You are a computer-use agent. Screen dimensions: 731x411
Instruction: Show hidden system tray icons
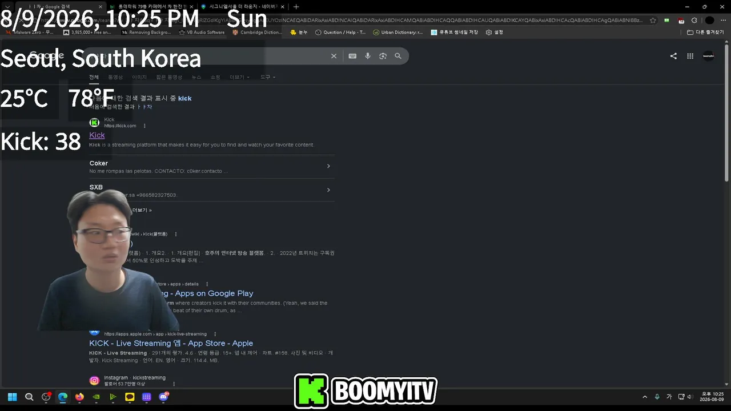tap(645, 397)
